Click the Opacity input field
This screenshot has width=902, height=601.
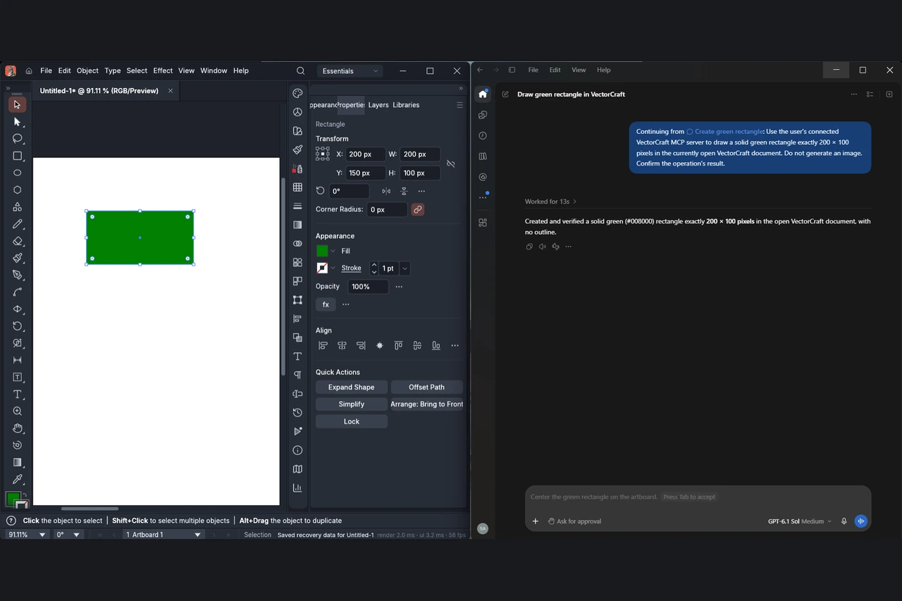point(369,287)
